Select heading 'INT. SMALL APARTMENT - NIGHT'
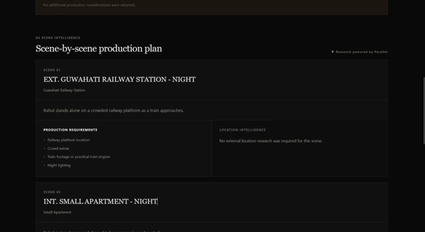The height and width of the screenshot is (232, 425). click(100, 201)
